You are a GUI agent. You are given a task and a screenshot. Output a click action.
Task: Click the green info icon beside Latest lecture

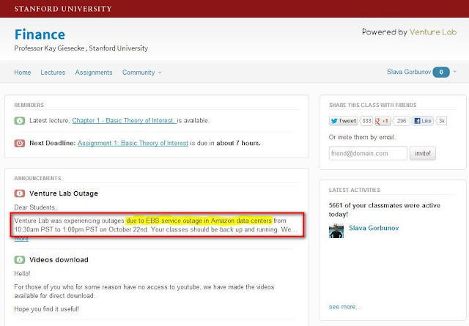coord(20,121)
